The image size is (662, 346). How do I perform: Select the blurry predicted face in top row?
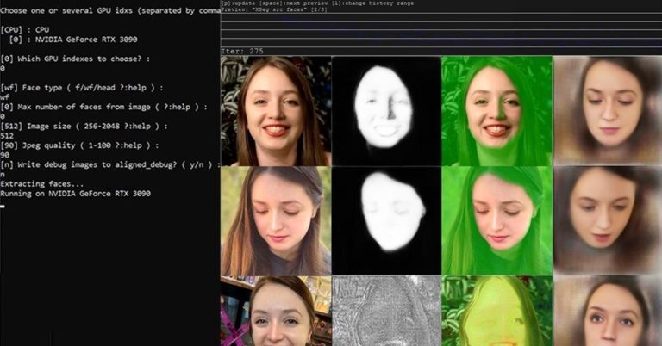[x=608, y=110]
